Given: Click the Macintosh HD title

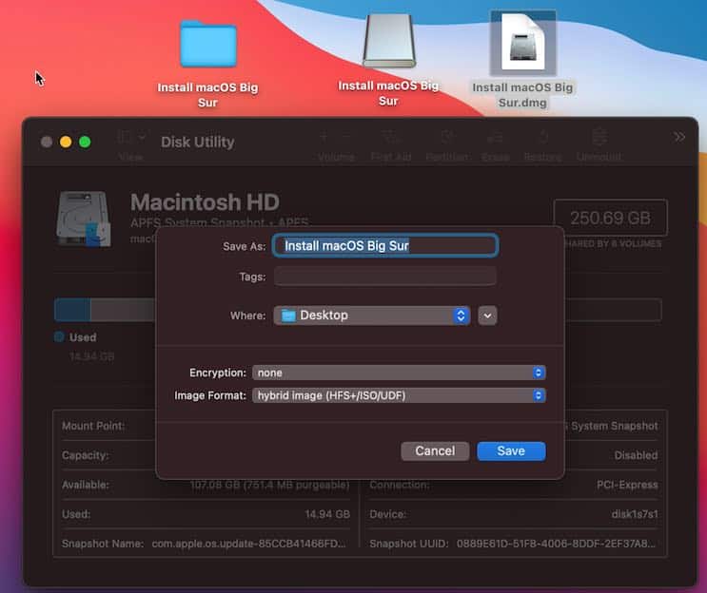Looking at the screenshot, I should click(206, 202).
